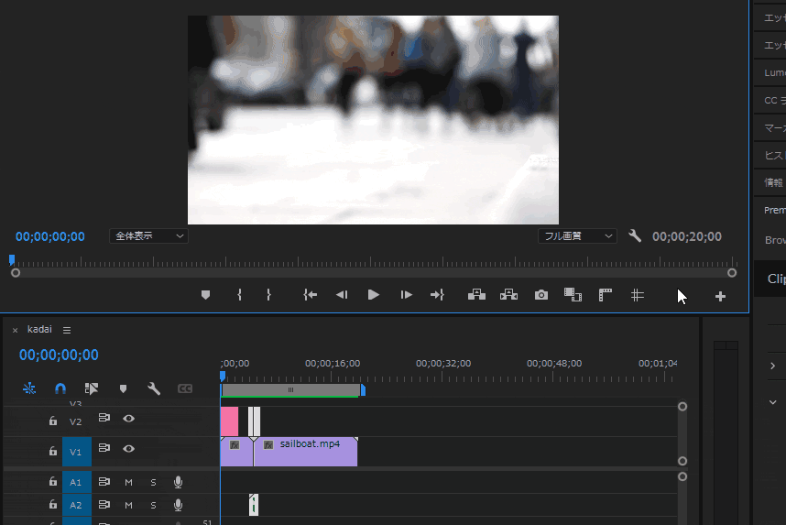Image resolution: width=786 pixels, height=525 pixels.
Task: Mute track A1
Action: tap(129, 482)
